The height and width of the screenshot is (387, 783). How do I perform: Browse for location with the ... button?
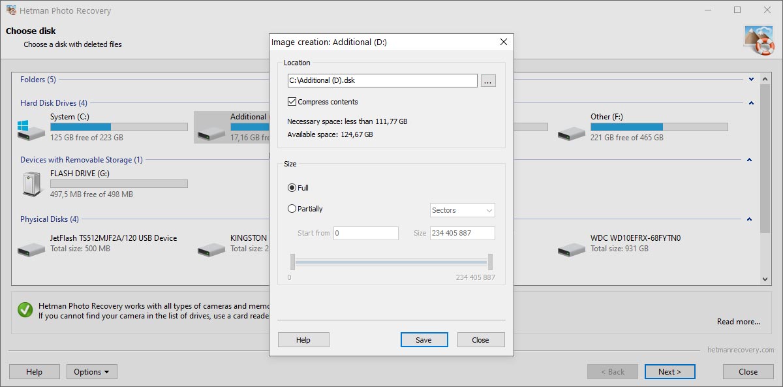[x=489, y=81]
